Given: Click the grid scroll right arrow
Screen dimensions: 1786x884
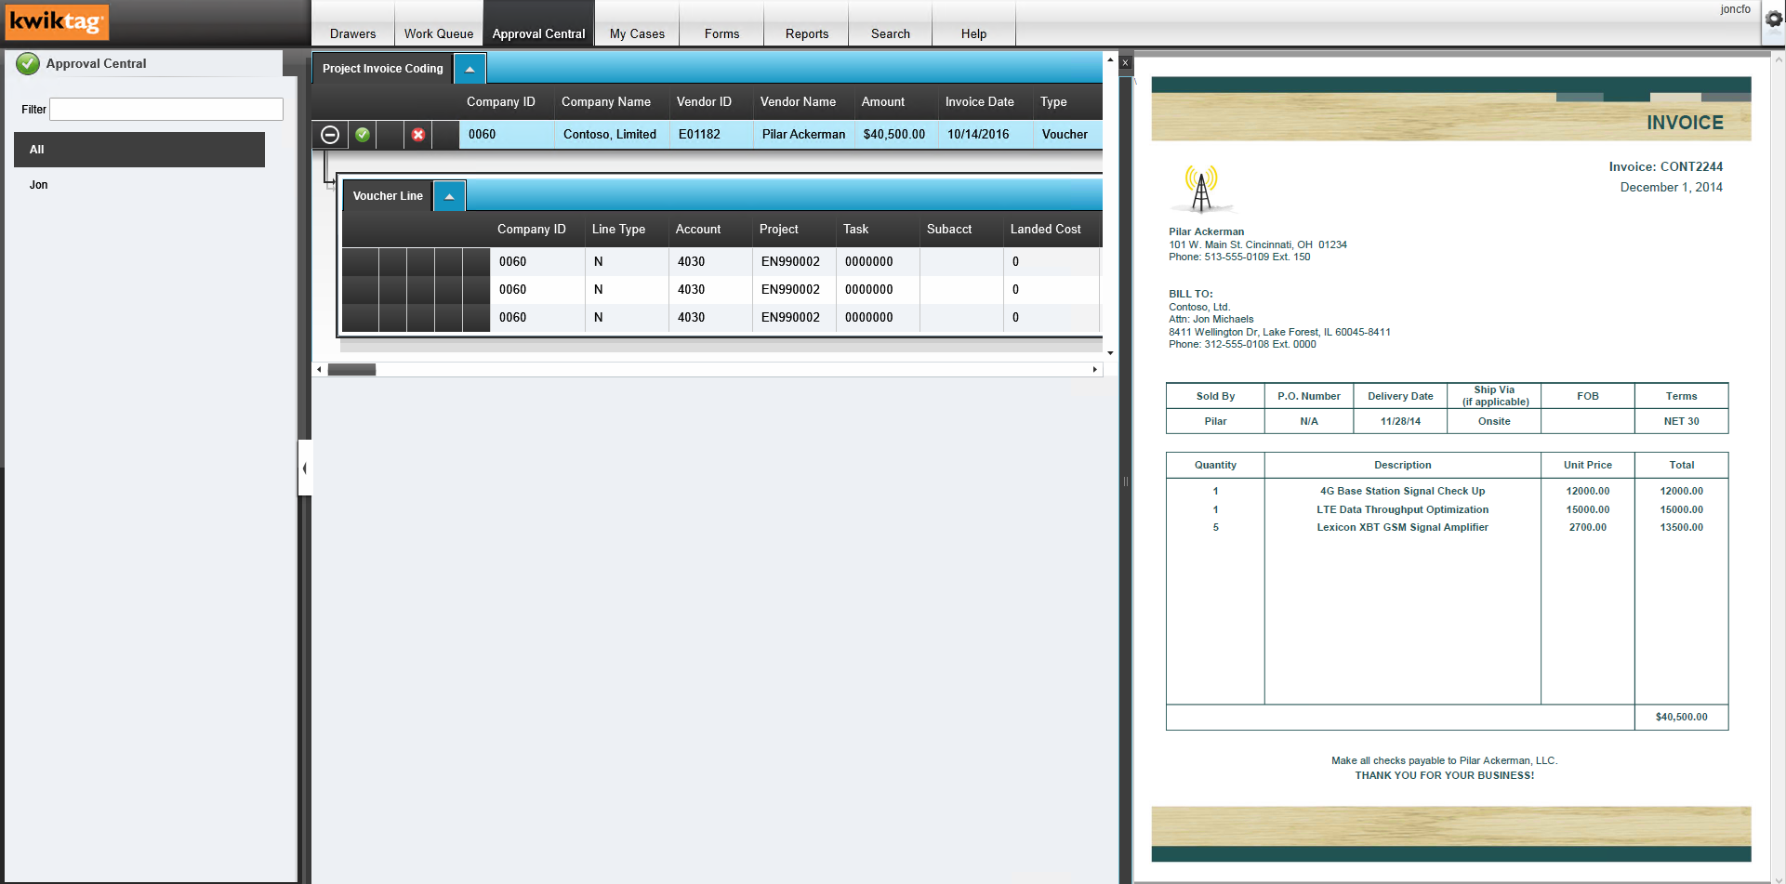Looking at the screenshot, I should 1094,370.
